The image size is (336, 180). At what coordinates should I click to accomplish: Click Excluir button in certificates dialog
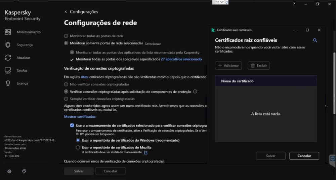(x=259, y=66)
